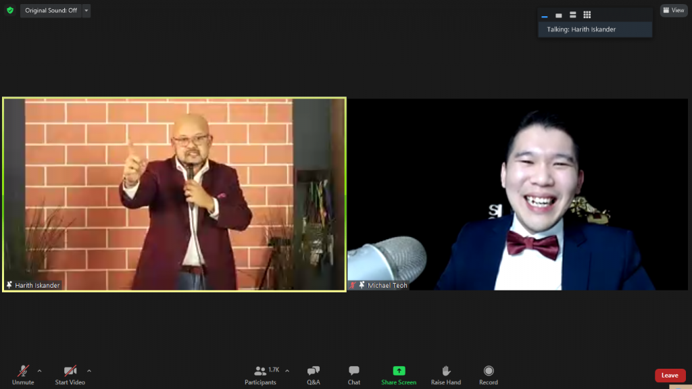Viewport: 692px width, 389px height.
Task: Open the Original Sound dropdown arrow
Action: (86, 11)
